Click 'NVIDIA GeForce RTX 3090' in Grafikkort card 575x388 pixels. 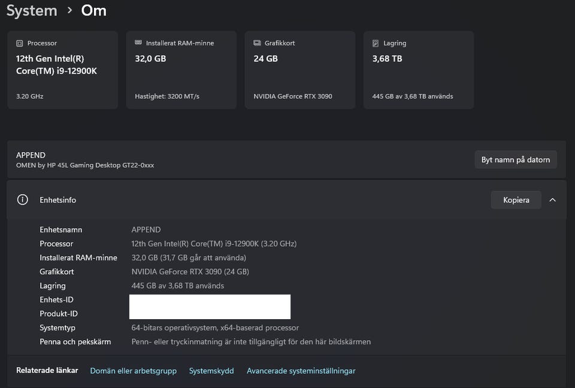coord(293,96)
